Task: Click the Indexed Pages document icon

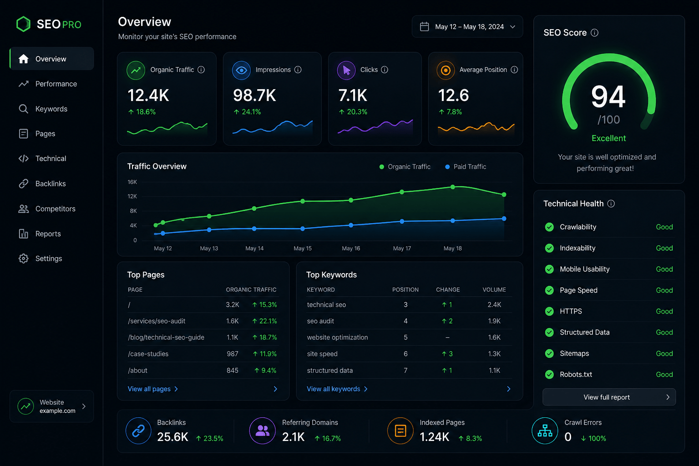Action: point(400,431)
